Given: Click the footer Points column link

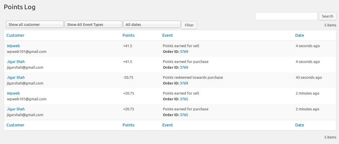Looking at the screenshot, I should coord(128,125).
